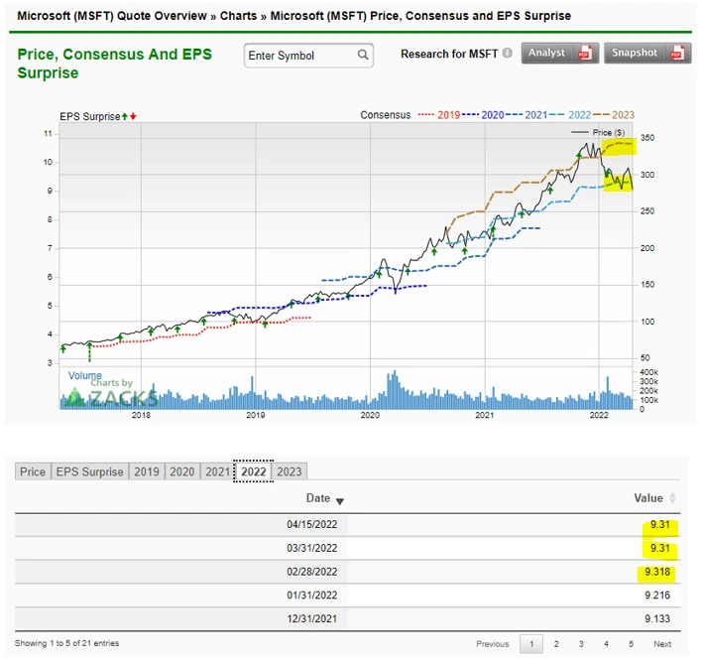Toggle the Price ($) legend line
The width and height of the screenshot is (701, 665).
[598, 132]
